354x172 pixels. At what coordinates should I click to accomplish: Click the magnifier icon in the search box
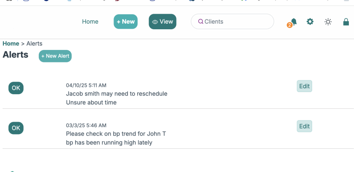tap(200, 22)
